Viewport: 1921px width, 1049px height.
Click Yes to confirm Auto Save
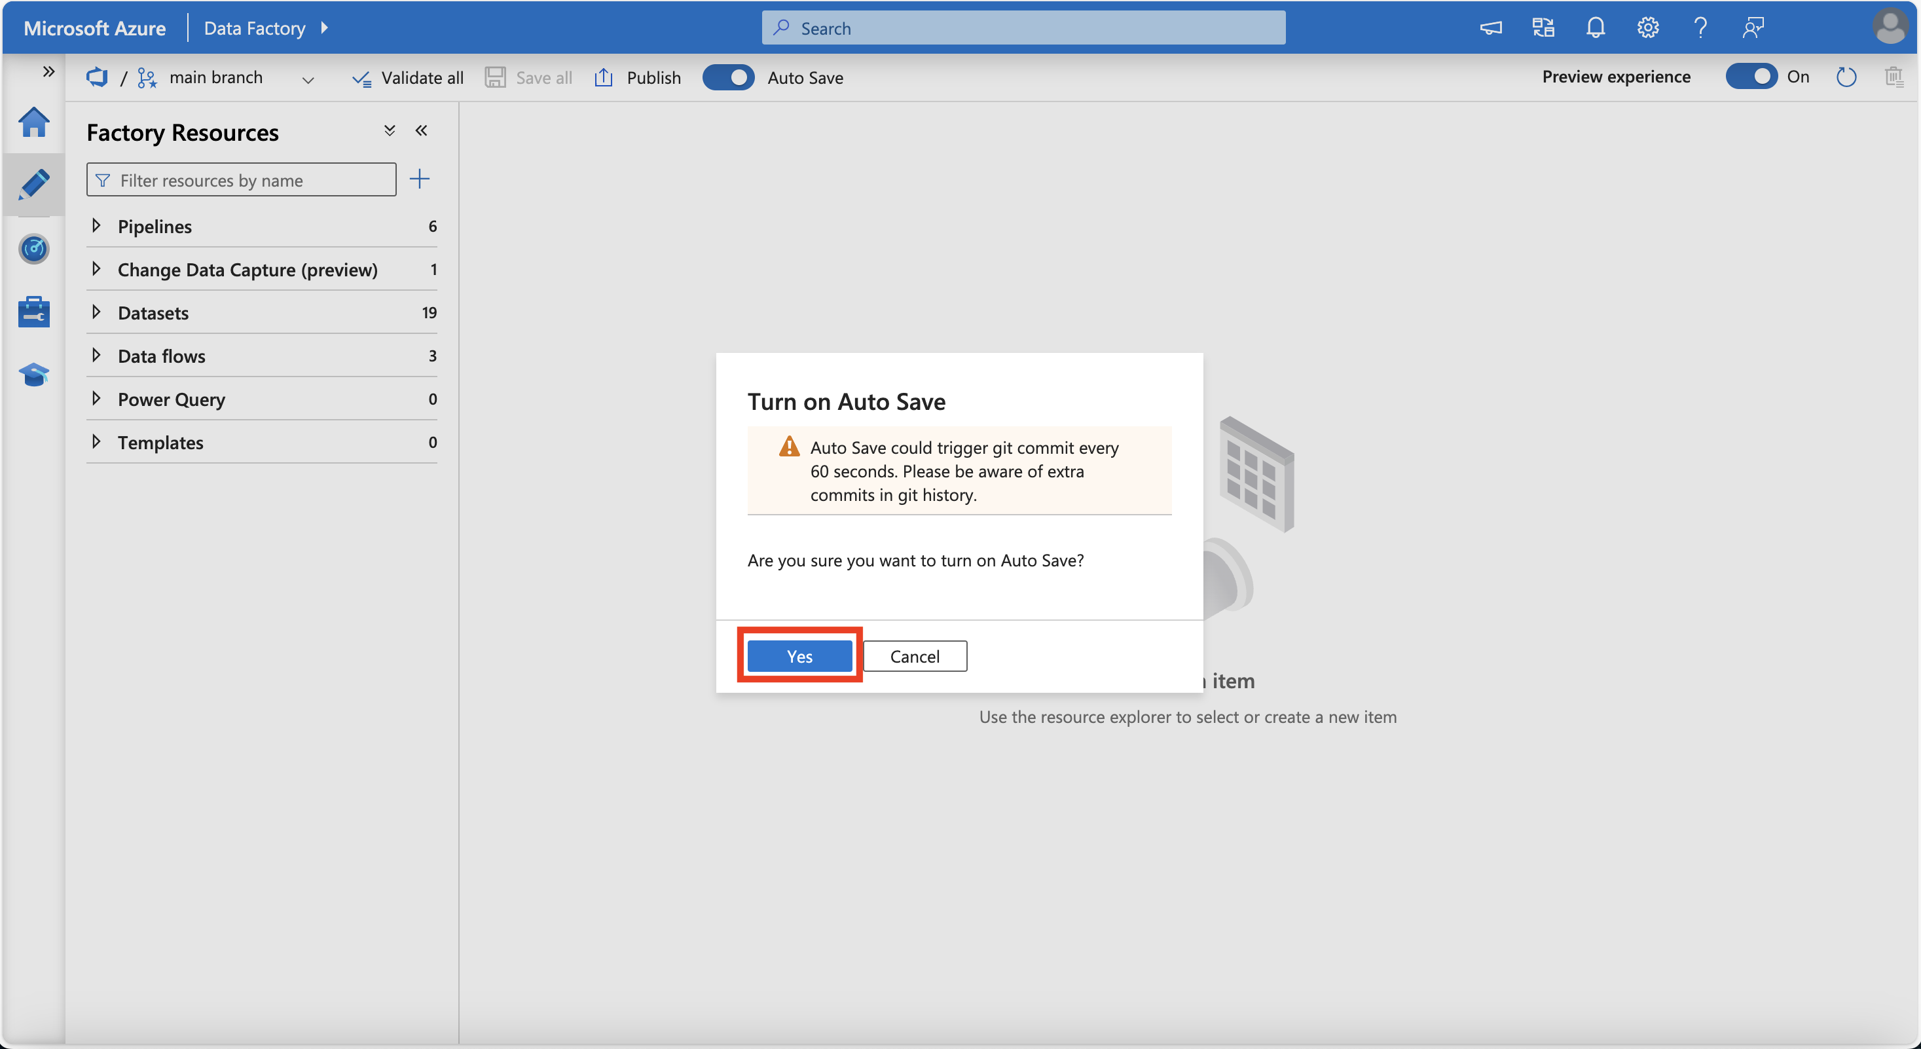point(799,655)
